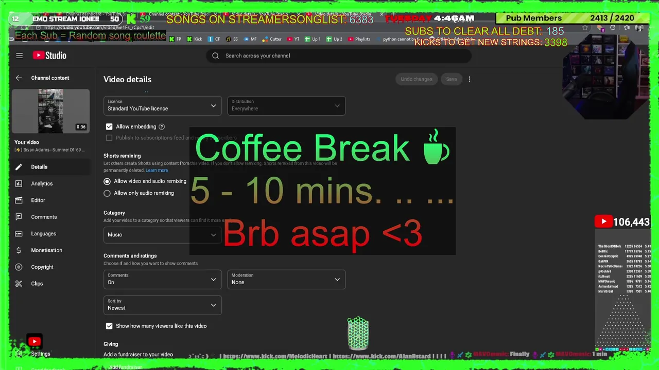Open the three-dot options menu beside Save
This screenshot has height=370, width=659.
(470, 79)
